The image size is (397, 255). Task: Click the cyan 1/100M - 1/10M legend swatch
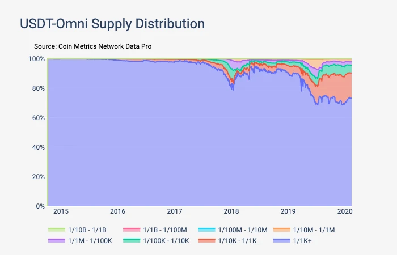tap(206, 229)
